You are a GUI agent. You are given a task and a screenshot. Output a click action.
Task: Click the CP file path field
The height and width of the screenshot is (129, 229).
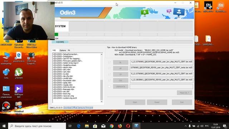pyautogui.click(x=161, y=74)
